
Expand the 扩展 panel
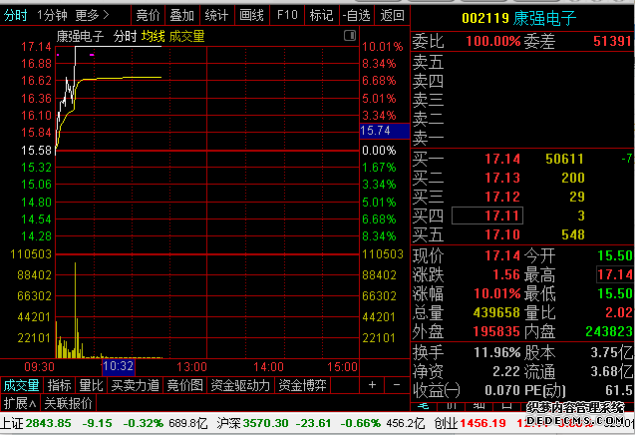coord(20,403)
